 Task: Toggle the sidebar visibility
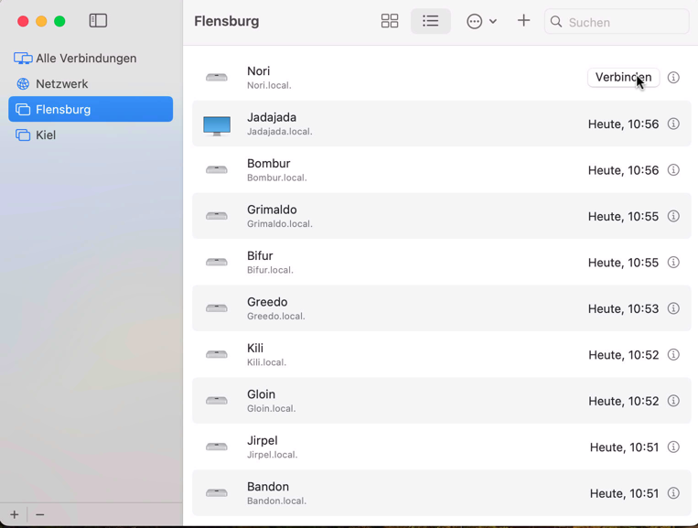point(98,21)
